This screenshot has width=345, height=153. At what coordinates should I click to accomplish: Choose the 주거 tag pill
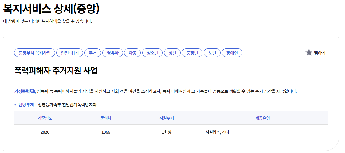coord(93,53)
